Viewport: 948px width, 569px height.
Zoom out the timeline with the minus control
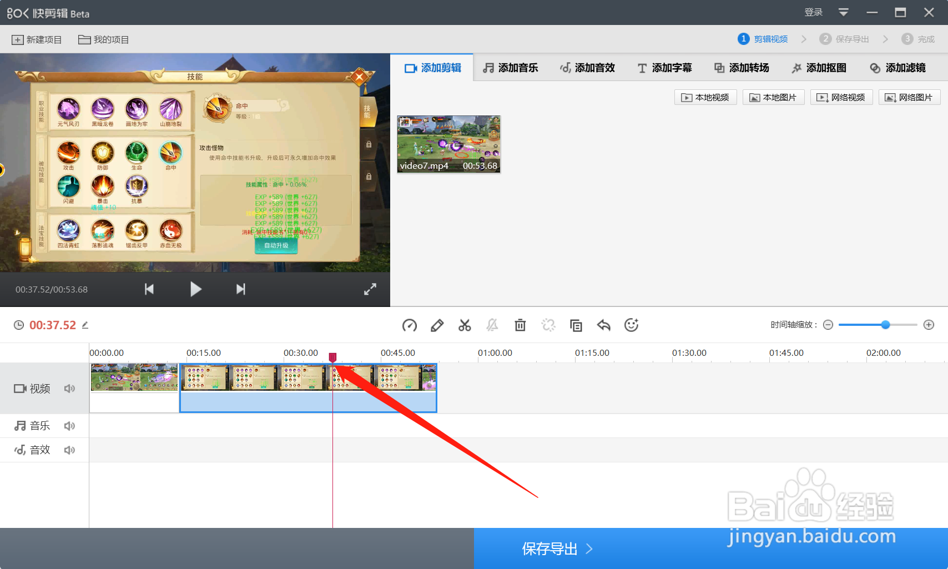tap(828, 325)
